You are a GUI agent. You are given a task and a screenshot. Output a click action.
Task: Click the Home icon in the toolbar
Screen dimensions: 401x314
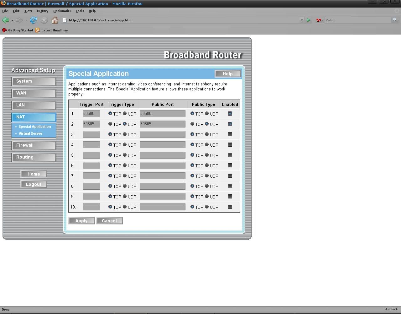tap(55, 20)
